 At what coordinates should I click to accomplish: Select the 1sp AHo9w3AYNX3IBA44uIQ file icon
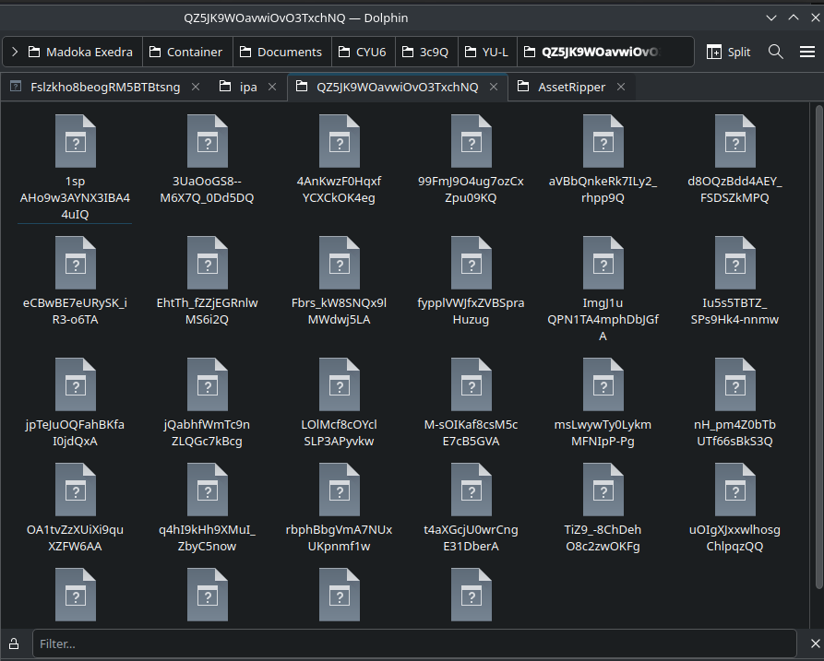click(75, 141)
